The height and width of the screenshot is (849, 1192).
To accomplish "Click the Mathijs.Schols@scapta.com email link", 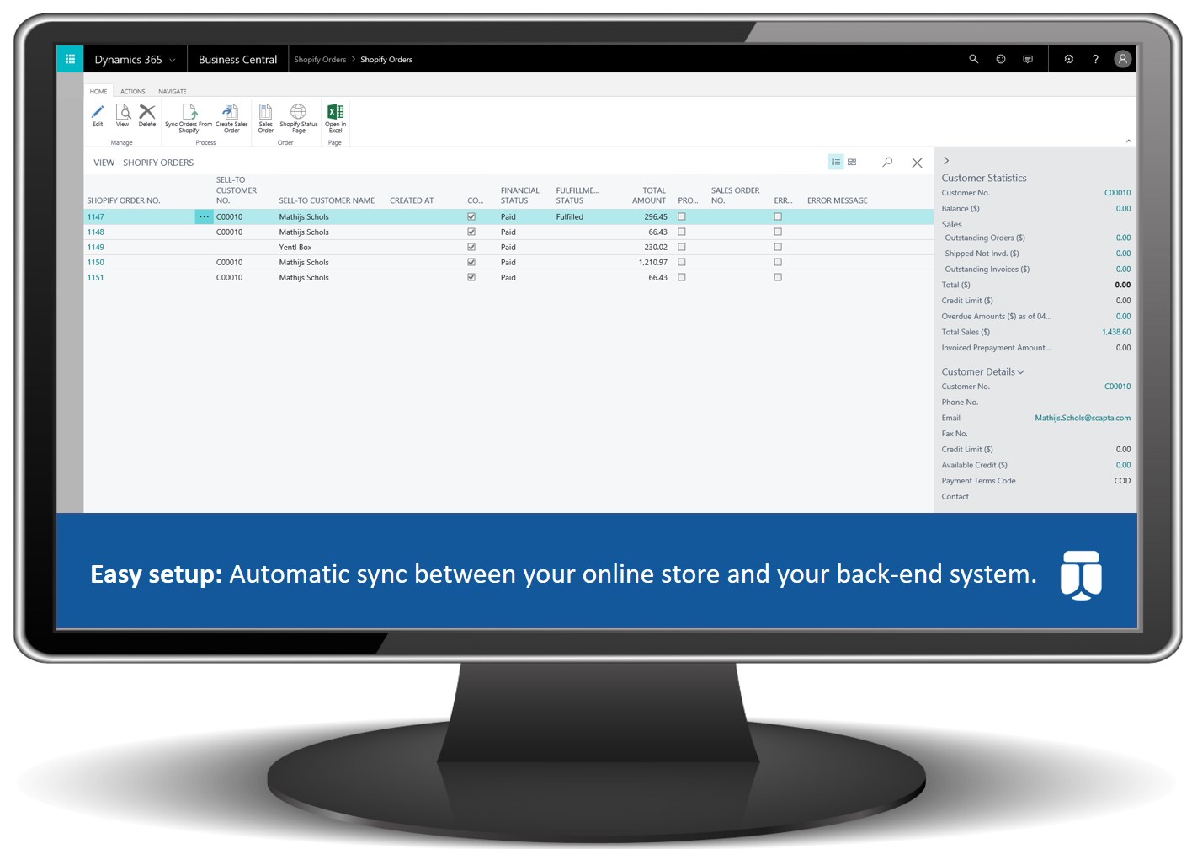I will (x=1083, y=418).
